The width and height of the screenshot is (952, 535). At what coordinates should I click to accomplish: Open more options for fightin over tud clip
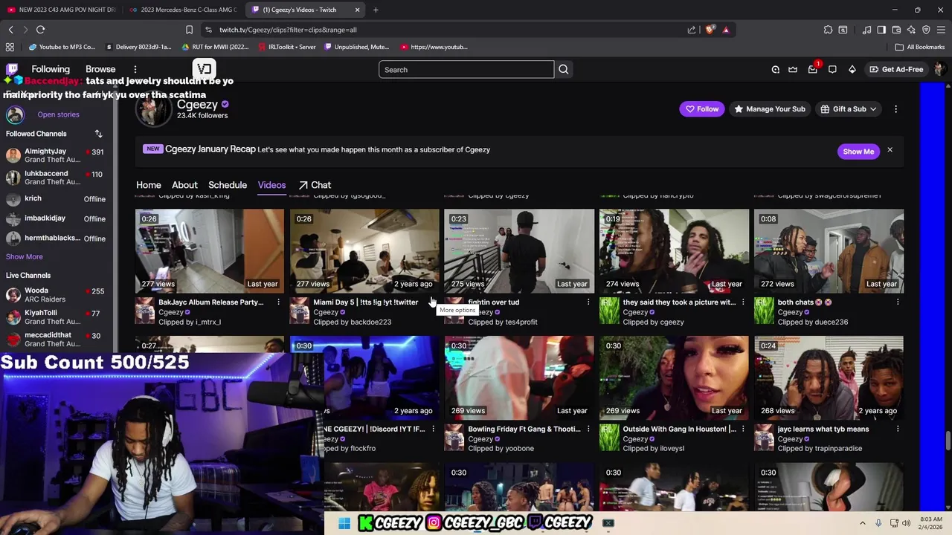pyautogui.click(x=588, y=302)
